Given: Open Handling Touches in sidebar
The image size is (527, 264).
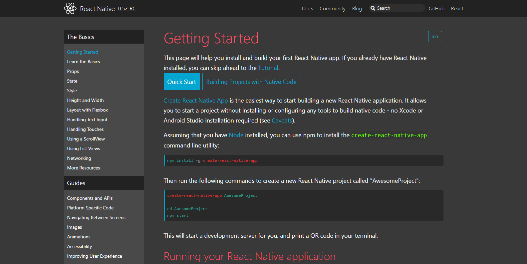Looking at the screenshot, I should (x=85, y=129).
